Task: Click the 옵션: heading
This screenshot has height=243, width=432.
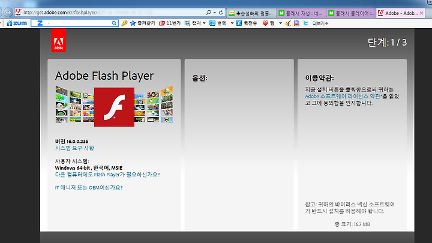Action: [200, 78]
